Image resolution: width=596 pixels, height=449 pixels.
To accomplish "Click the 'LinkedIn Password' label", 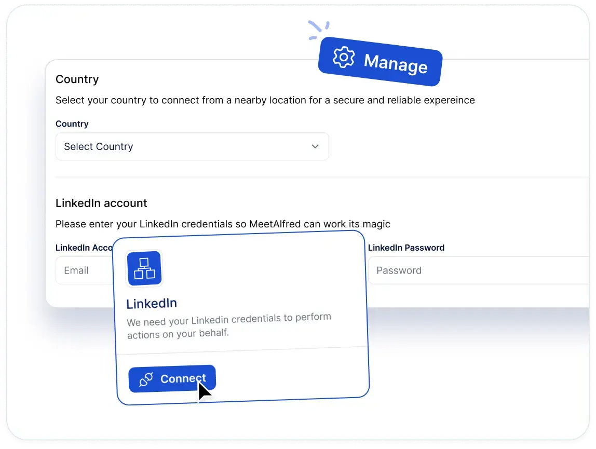I will (406, 248).
